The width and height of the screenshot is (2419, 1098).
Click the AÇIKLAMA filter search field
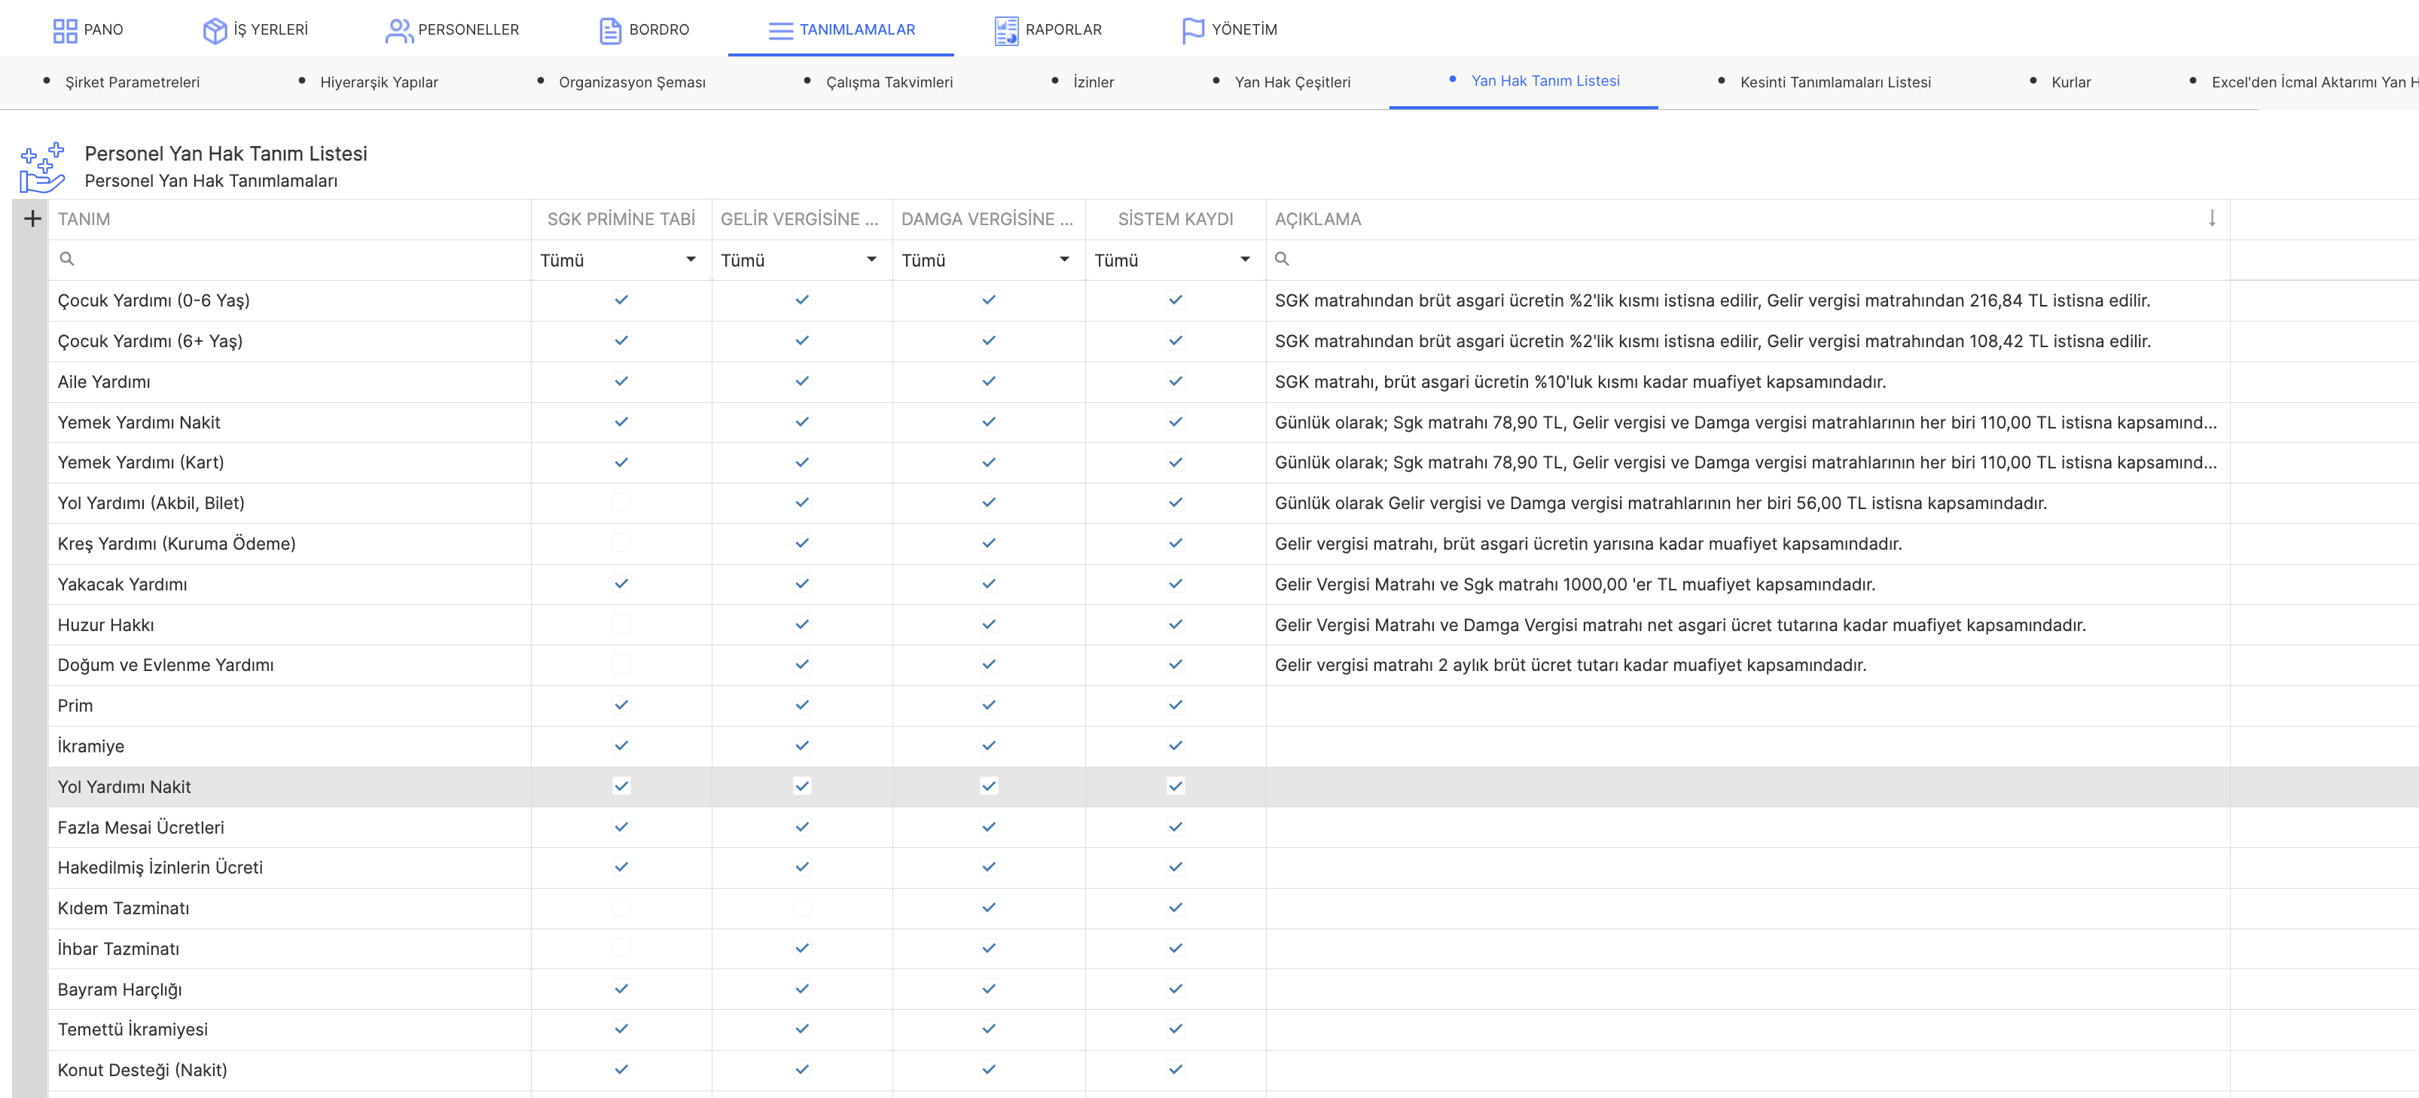[1747, 260]
